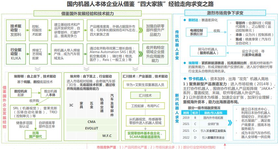Image resolution: width=278 pixels, height=149 pixels.
Task: Click the 收并购 label under 数控机床
Action: [34, 101]
